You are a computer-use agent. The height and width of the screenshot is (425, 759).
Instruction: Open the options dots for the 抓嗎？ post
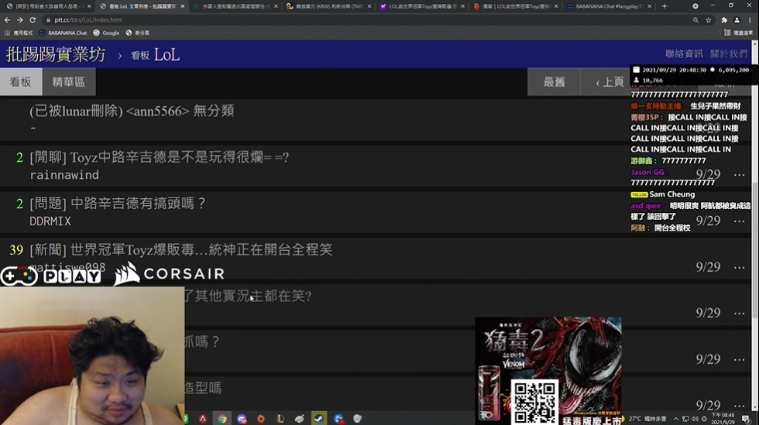[x=739, y=359]
